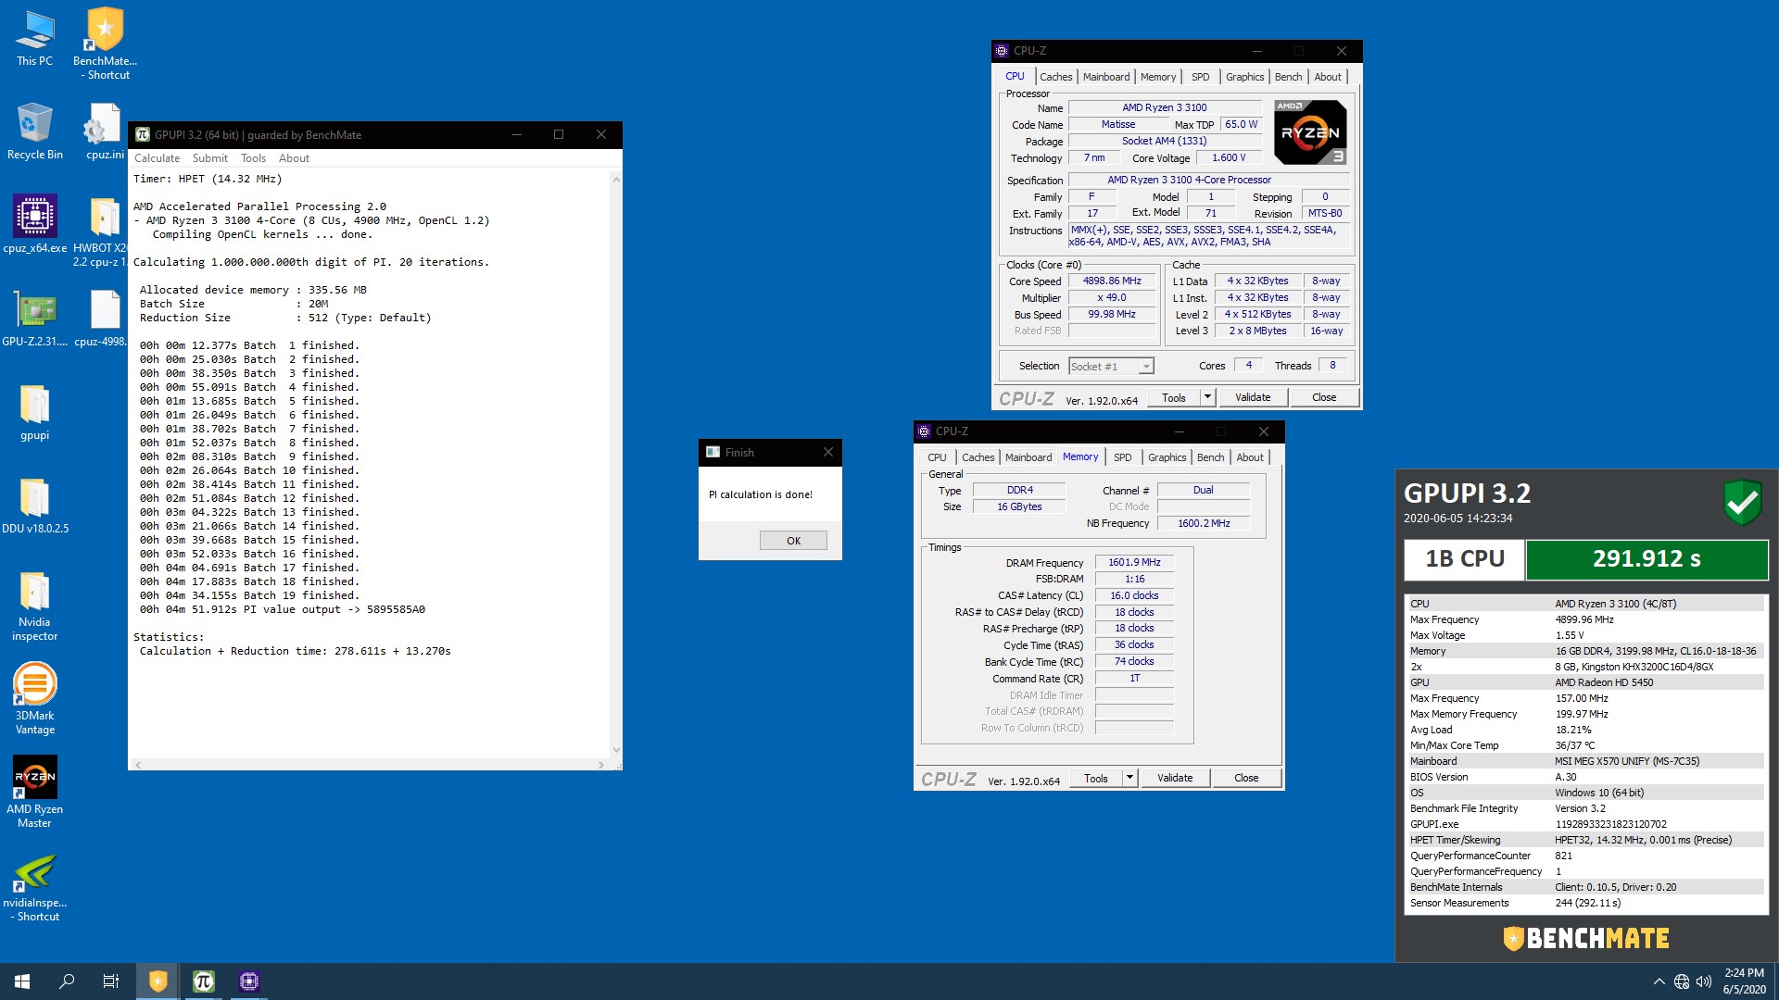
Task: Show hidden system tray icons
Action: click(1659, 981)
